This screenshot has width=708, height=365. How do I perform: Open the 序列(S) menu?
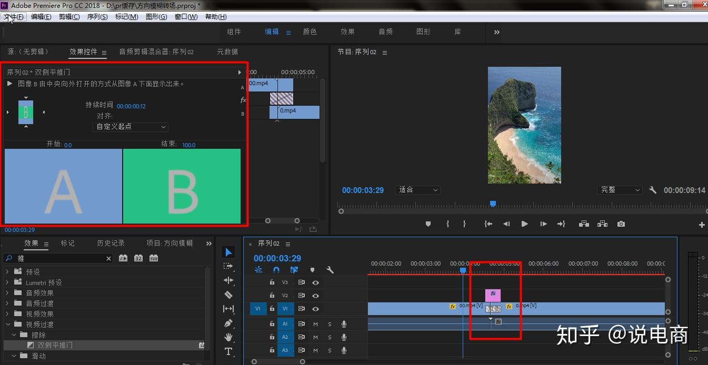[x=97, y=17]
